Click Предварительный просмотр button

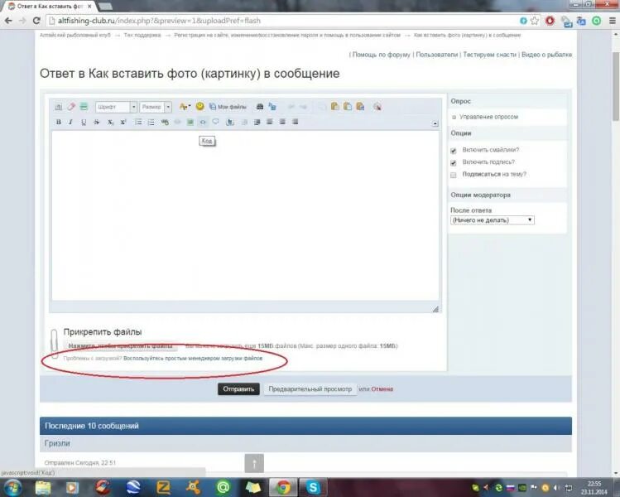tap(310, 389)
